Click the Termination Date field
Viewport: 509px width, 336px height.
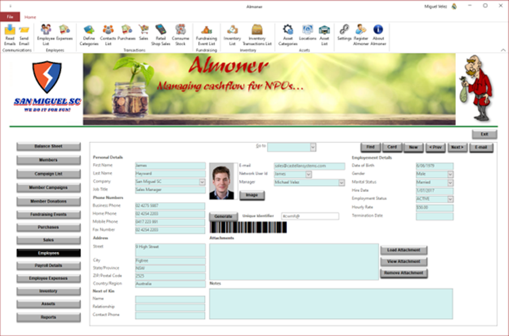434,216
